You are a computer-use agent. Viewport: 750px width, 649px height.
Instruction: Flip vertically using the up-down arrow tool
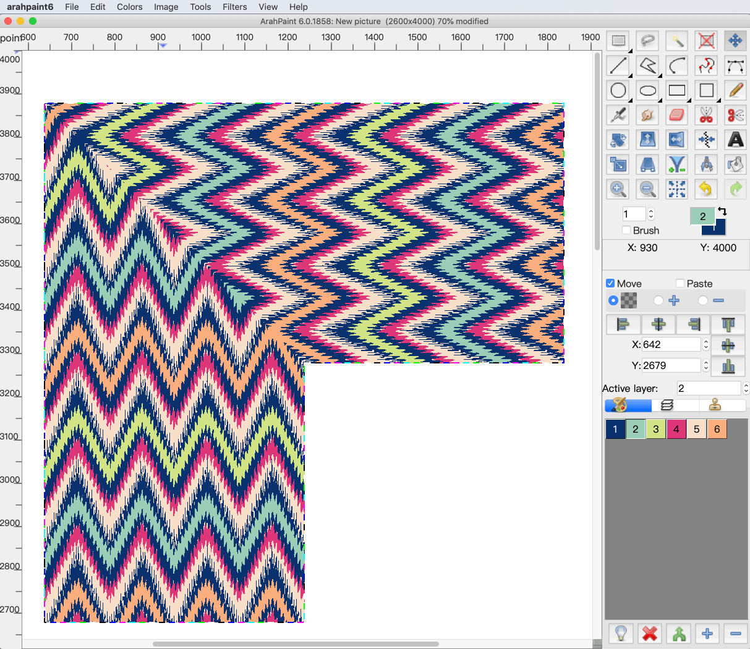647,140
